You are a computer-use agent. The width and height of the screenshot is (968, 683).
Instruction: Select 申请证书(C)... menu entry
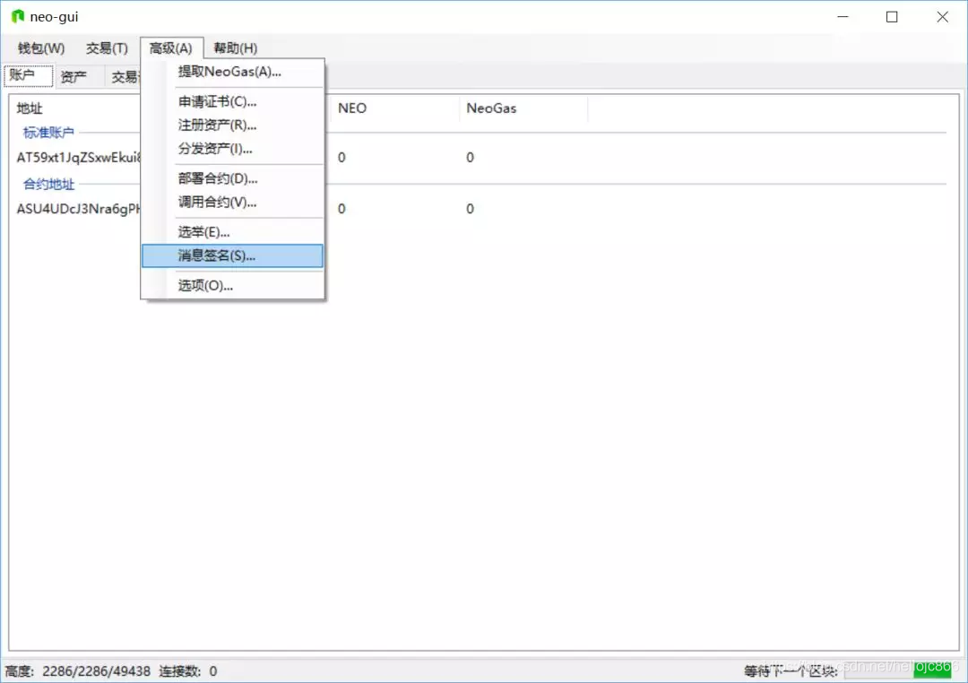(232, 101)
